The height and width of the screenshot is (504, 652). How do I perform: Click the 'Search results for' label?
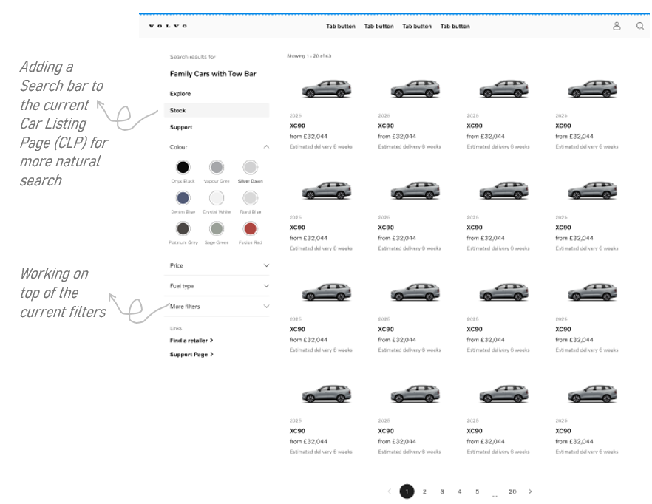coord(192,57)
